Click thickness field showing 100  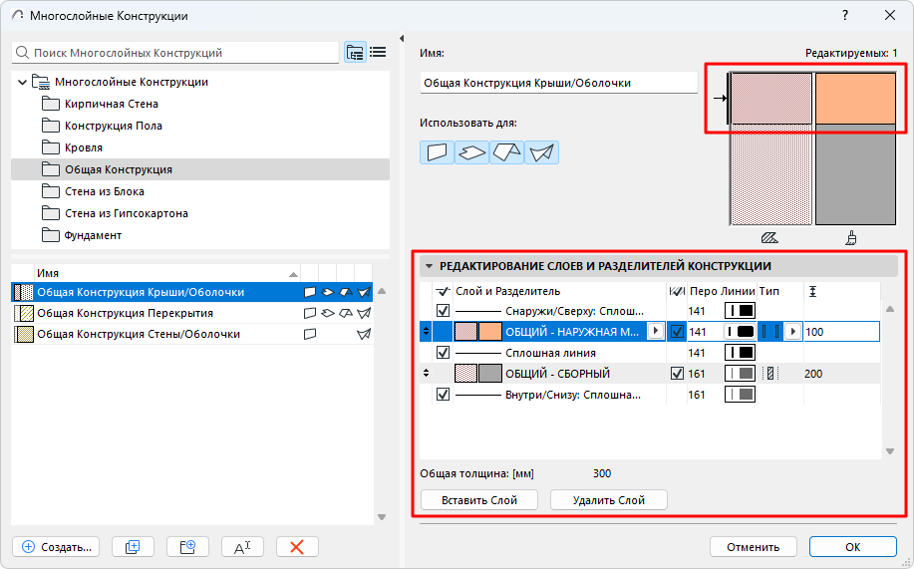(841, 332)
